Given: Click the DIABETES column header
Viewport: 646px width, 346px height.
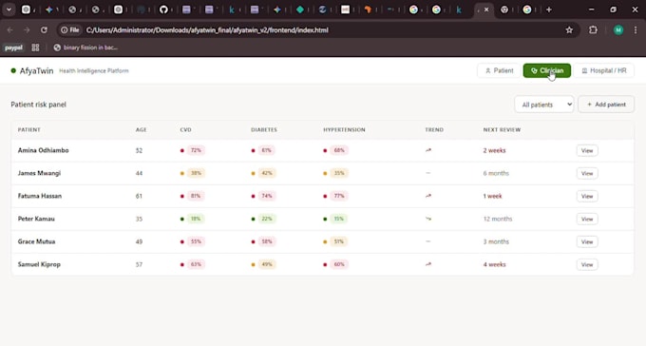Looking at the screenshot, I should click(x=264, y=130).
